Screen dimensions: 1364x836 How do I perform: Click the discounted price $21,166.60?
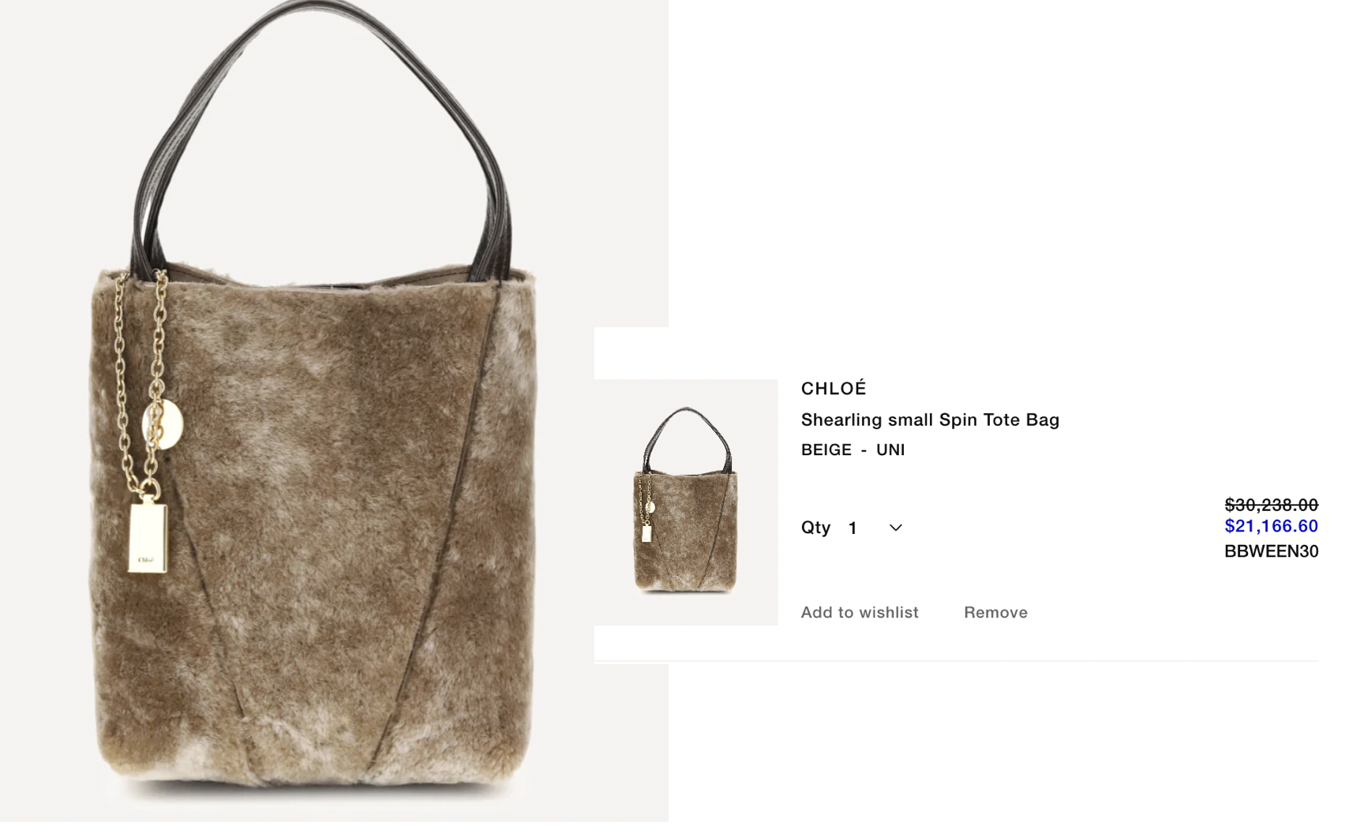click(x=1271, y=526)
